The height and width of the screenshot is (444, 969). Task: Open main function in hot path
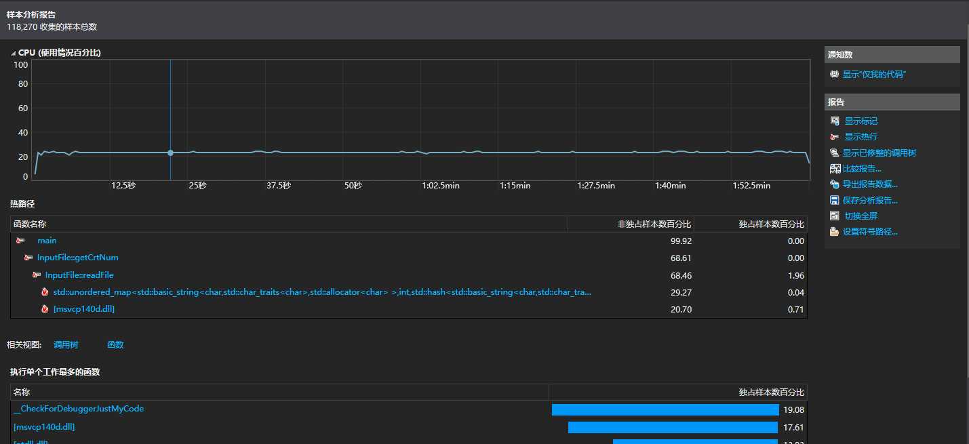coord(47,241)
